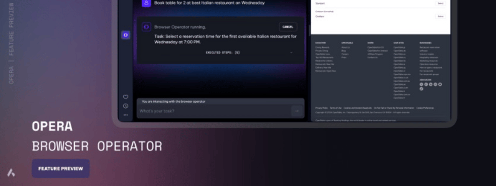Screen dimensions: 496x186
Task: Open the About Us footer link
Action: point(346,47)
